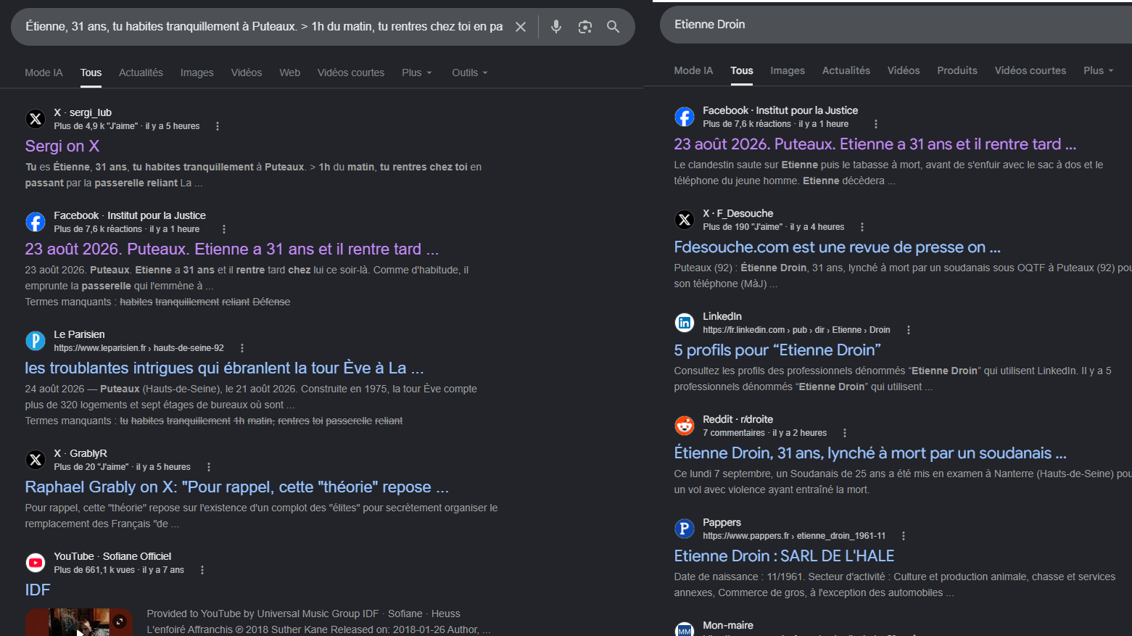Open three-dot options for the sergi_lub result
Screen dimensions: 1132x636
[218, 126]
